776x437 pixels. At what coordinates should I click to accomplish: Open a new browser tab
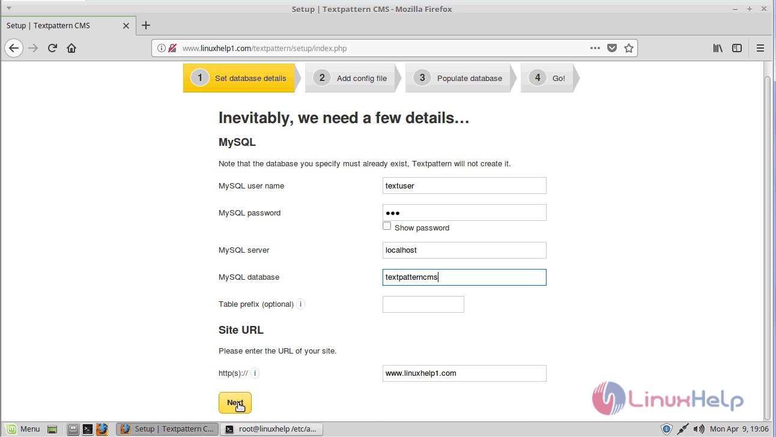point(146,25)
